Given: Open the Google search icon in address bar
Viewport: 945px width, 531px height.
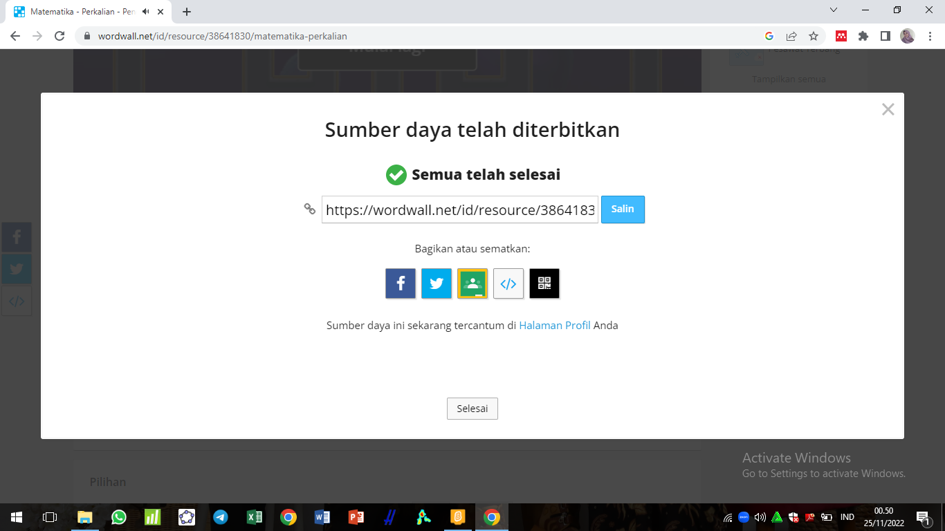Looking at the screenshot, I should (x=769, y=36).
